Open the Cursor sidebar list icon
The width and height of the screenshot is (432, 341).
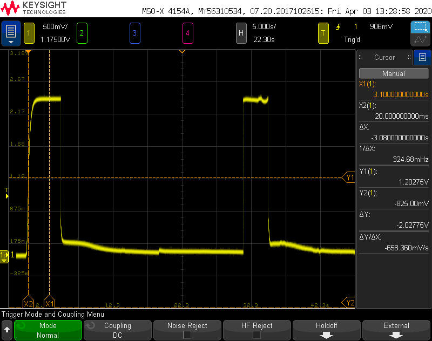422,57
